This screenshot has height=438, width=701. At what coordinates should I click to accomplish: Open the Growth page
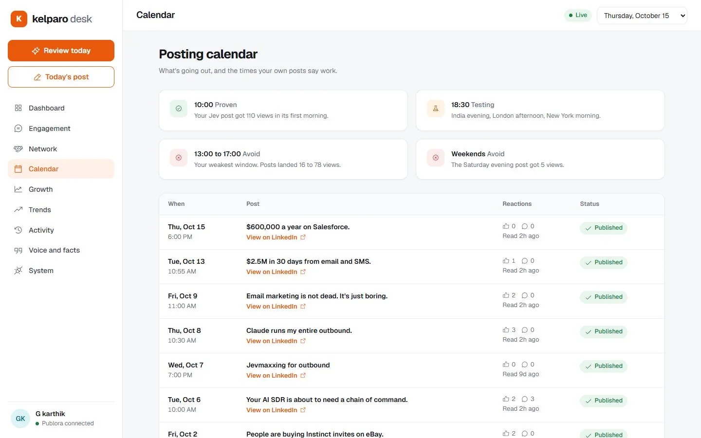[61, 189]
